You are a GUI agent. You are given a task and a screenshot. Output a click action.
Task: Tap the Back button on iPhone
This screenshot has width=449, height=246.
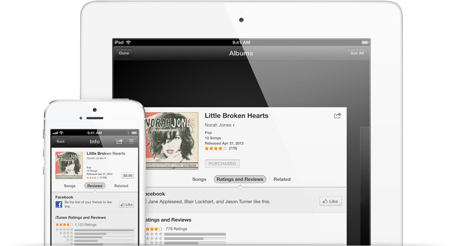coord(60,141)
